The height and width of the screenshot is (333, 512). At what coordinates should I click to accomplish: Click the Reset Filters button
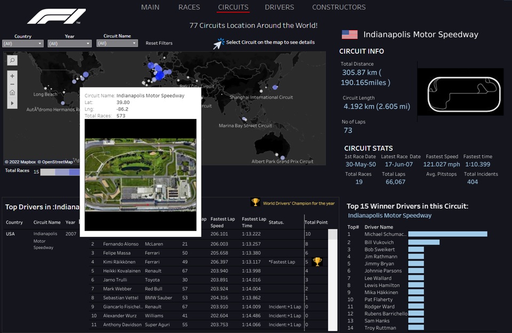pos(159,43)
